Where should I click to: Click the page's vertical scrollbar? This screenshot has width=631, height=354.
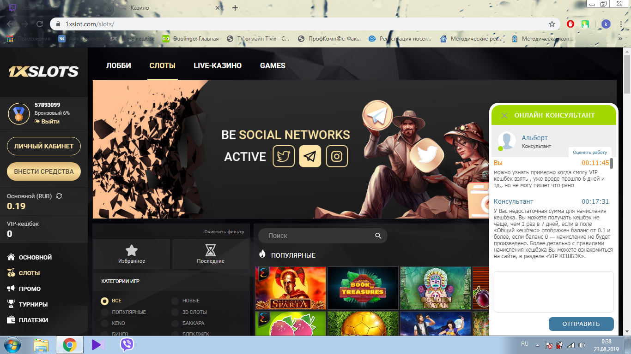[x=627, y=74]
